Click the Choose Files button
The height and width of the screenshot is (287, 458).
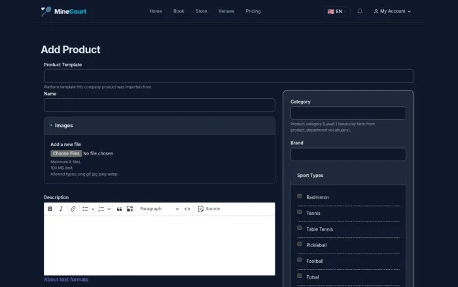[66, 153]
